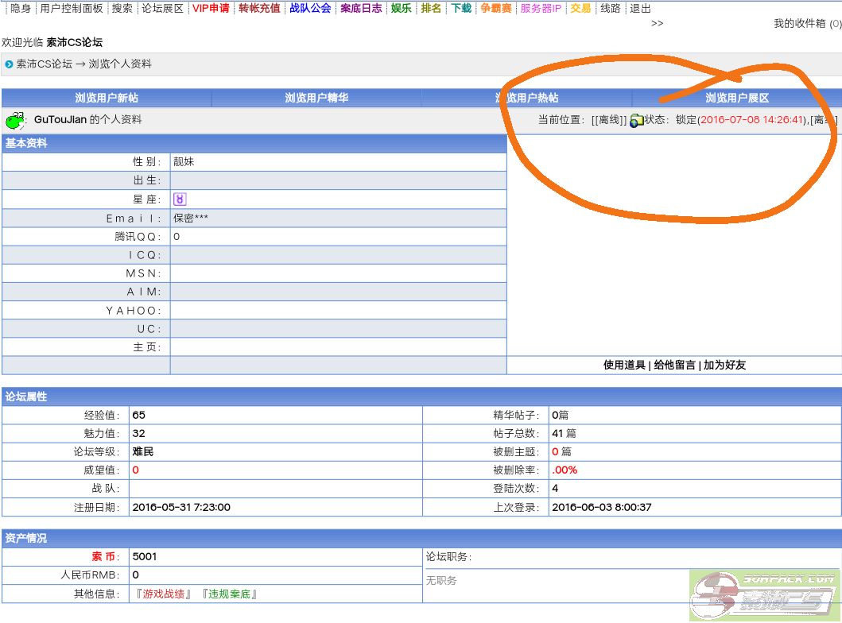The image size is (842, 623).
Task: Select the 浏览用户展区 tab
Action: click(x=737, y=98)
